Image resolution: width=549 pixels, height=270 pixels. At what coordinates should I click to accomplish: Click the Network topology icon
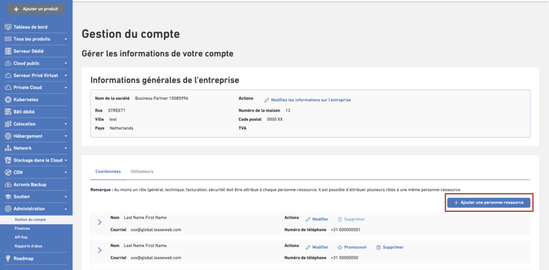coord(8,148)
